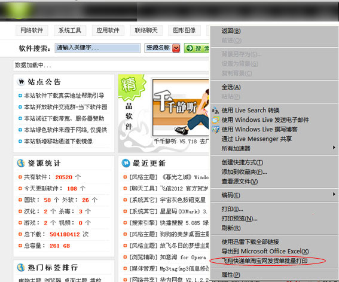Click the Live Search translate icon
The image size is (339, 282).
215,111
